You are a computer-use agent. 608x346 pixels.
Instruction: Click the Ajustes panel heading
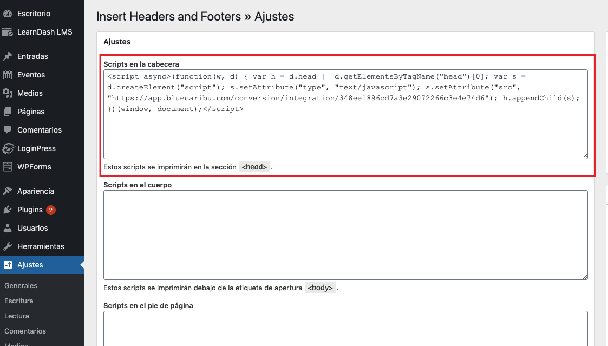(117, 42)
